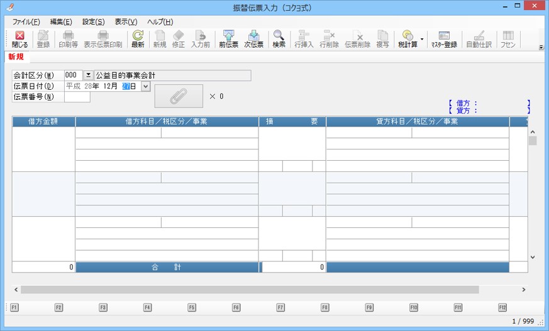Click the 伝票番号 input field
549x331 pixels.
[x=77, y=97]
